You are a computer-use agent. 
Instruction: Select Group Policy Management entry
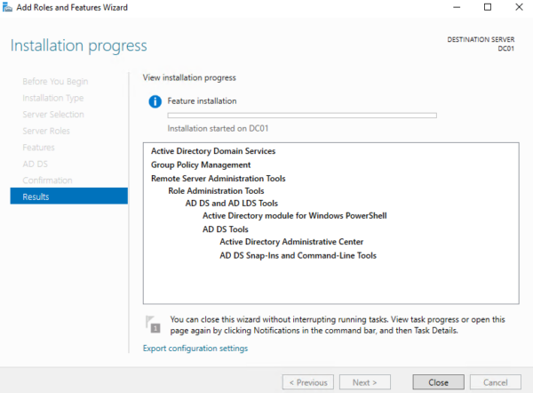click(x=201, y=164)
